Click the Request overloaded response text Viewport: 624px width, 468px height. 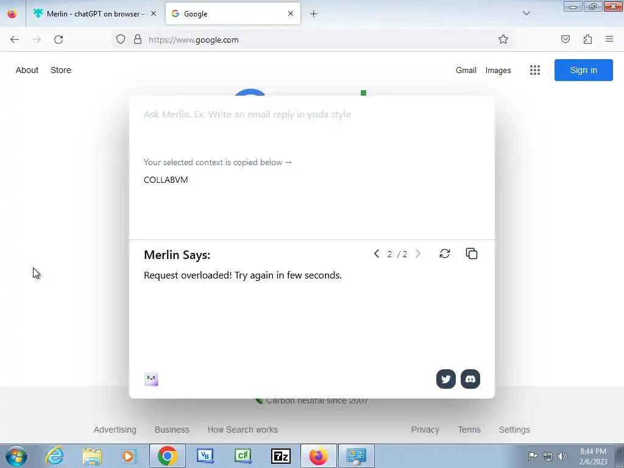point(243,275)
